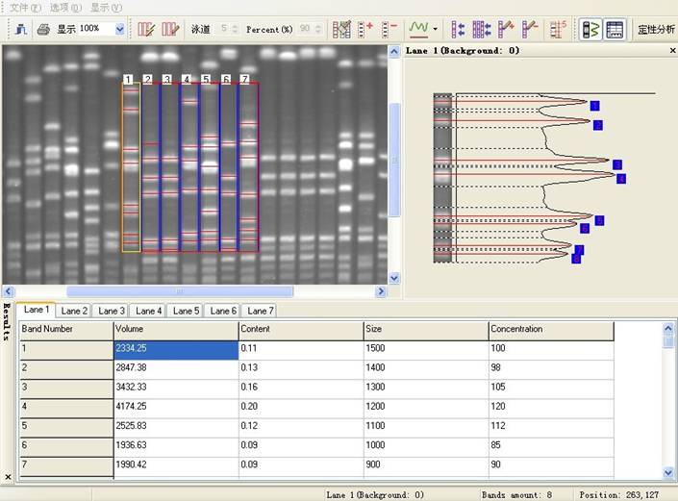678x501 pixels.
Task: Click the Concentration cell 120
Action: point(551,408)
